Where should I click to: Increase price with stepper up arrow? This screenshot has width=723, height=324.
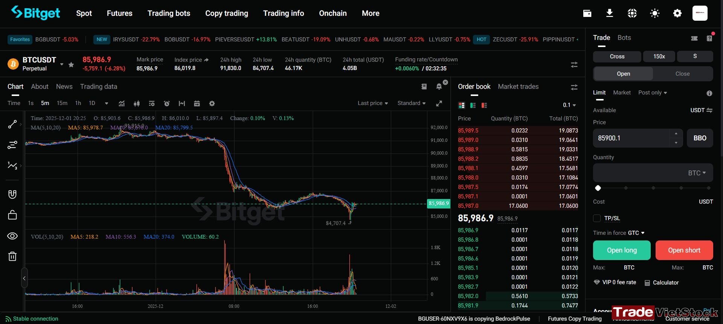point(676,134)
